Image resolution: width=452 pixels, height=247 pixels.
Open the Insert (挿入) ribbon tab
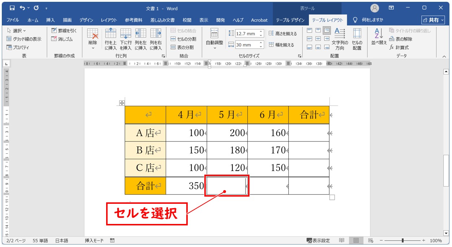click(51, 20)
